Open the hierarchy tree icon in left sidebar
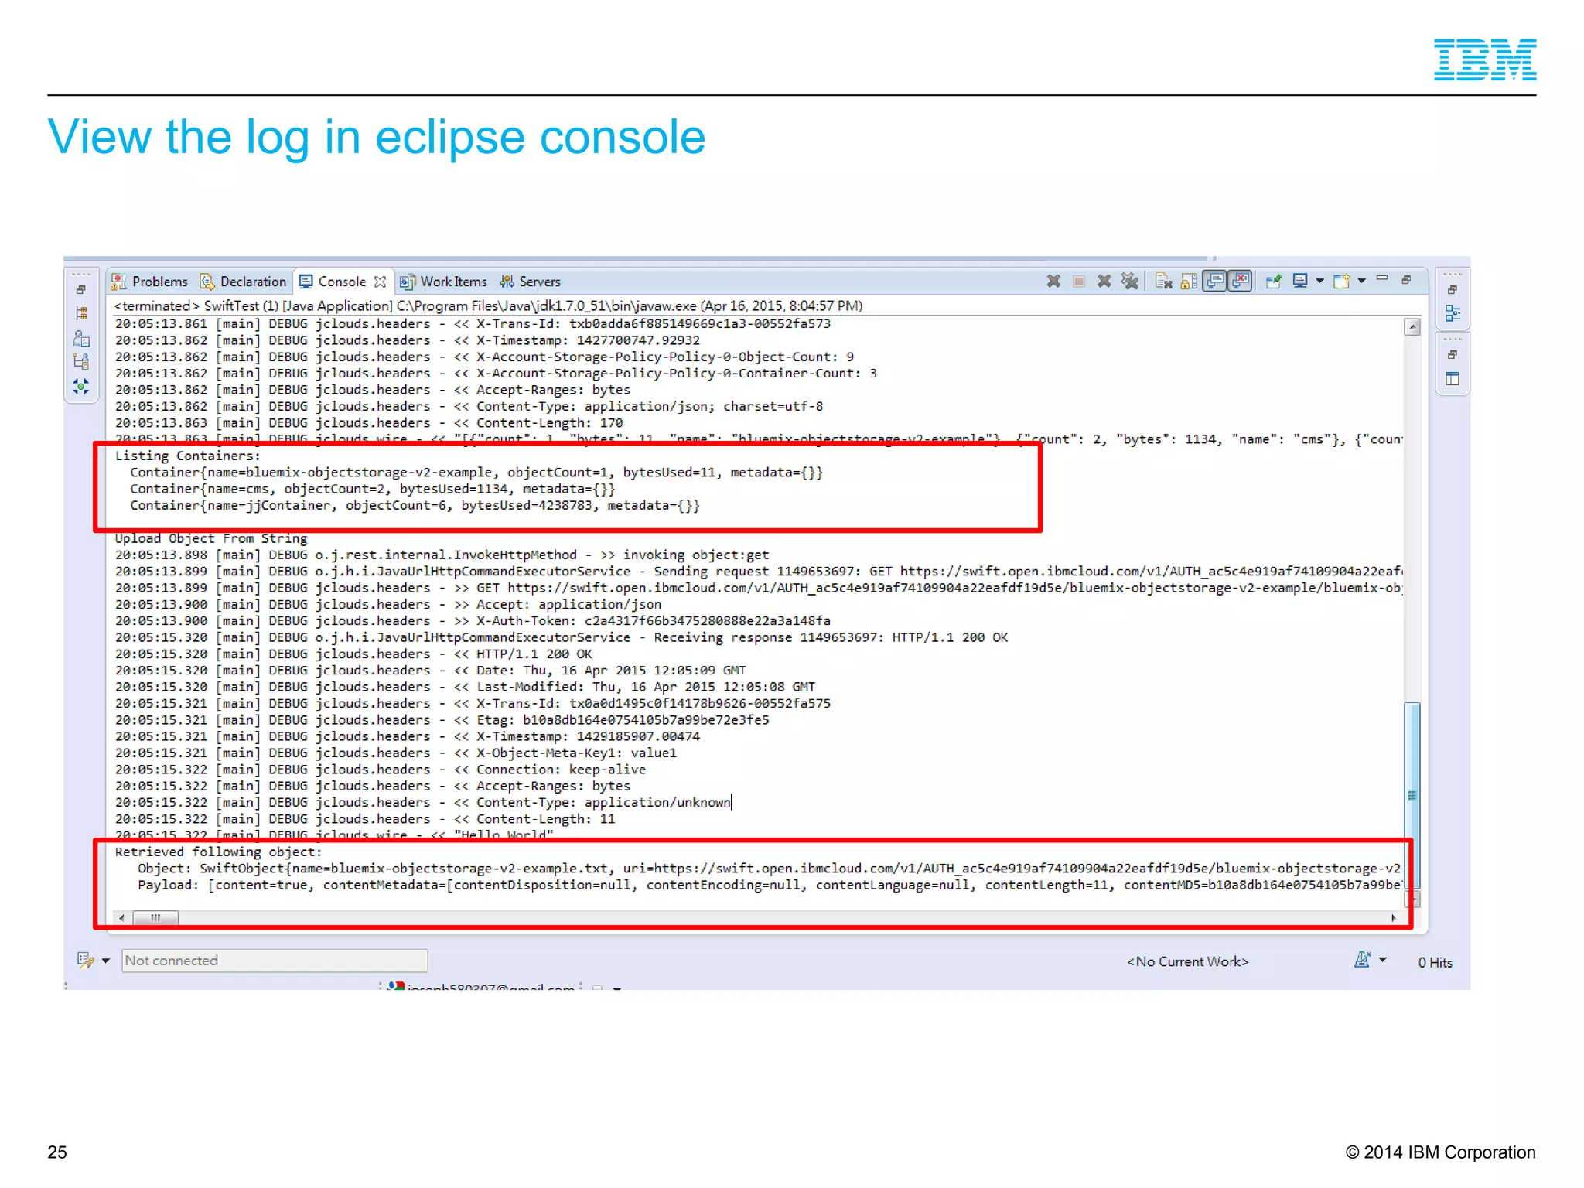The image size is (1584, 1188). [81, 313]
